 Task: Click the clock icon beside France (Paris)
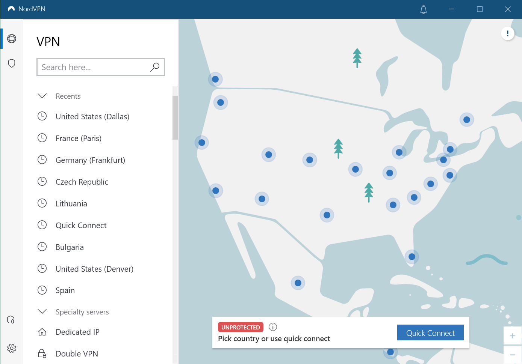click(x=42, y=138)
